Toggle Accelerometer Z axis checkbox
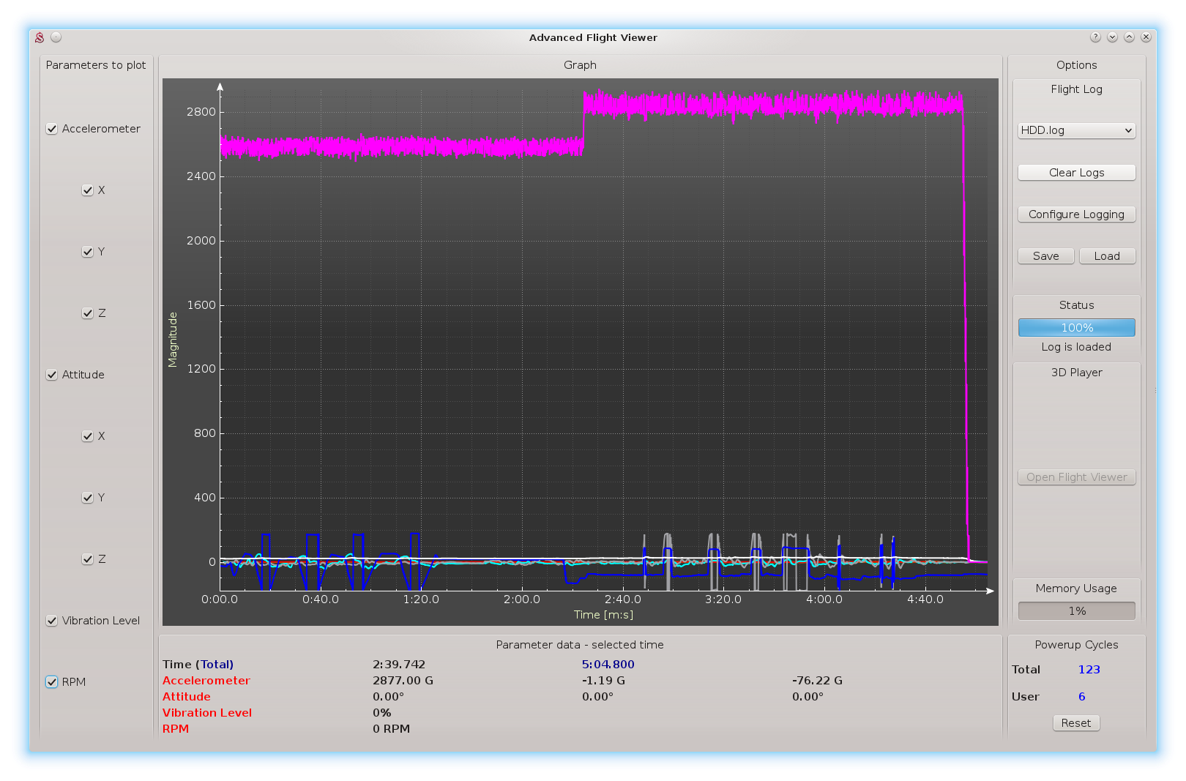The width and height of the screenshot is (1186, 781). point(88,313)
